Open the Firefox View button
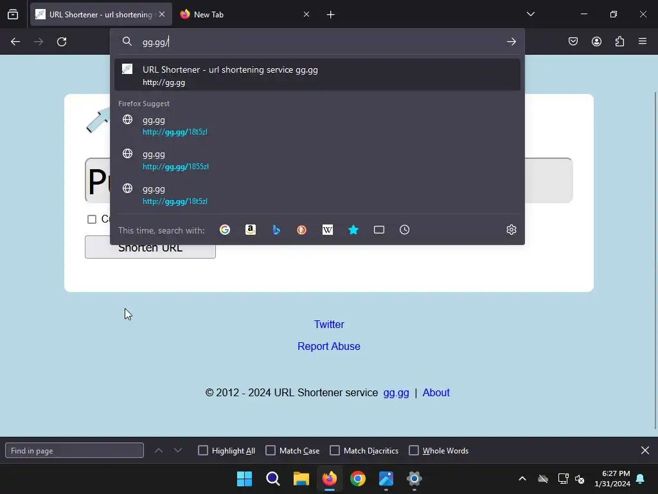This screenshot has height=494, width=658. coord(13,14)
